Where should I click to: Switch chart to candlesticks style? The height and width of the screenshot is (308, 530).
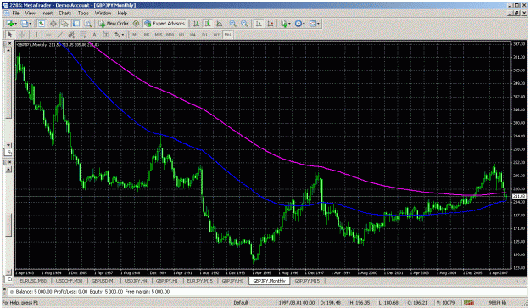(x=208, y=23)
